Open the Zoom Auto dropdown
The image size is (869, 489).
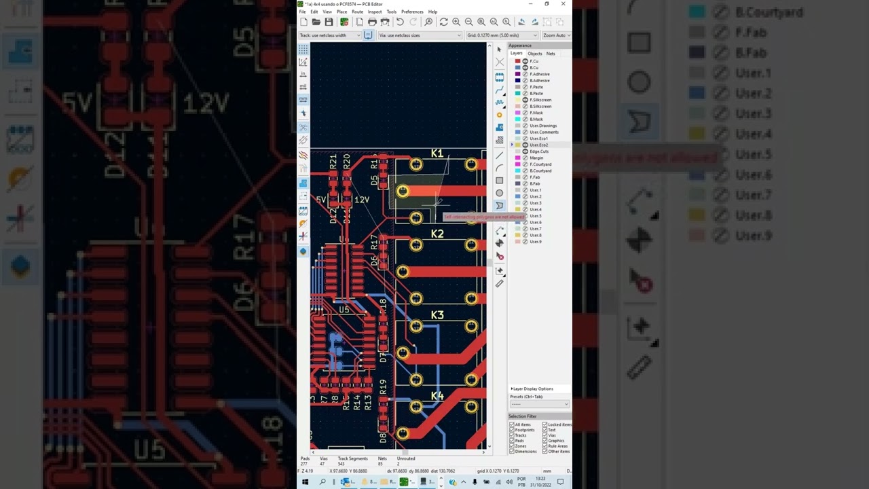click(556, 35)
